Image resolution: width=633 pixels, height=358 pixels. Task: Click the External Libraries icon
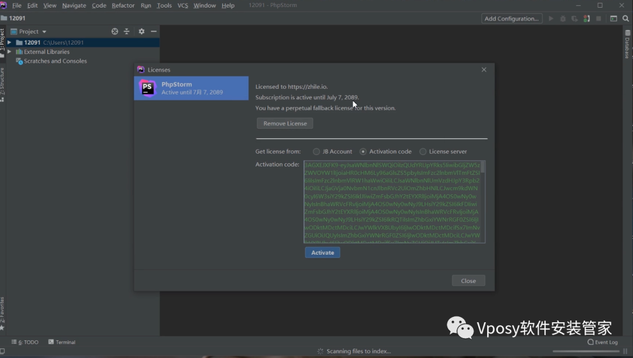pos(19,52)
